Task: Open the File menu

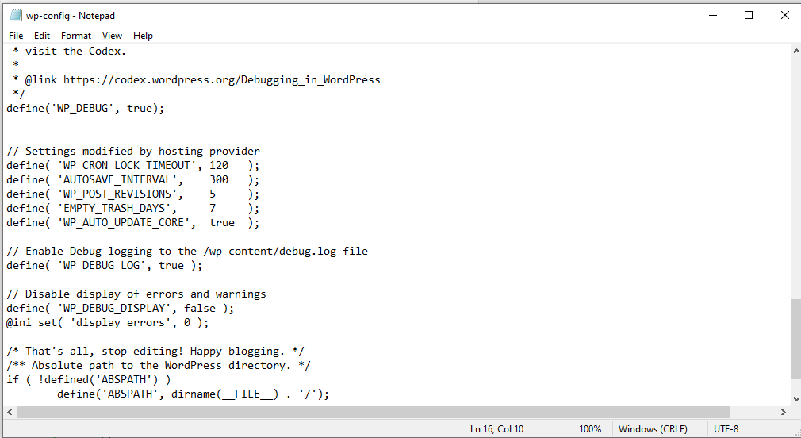Action: 16,35
